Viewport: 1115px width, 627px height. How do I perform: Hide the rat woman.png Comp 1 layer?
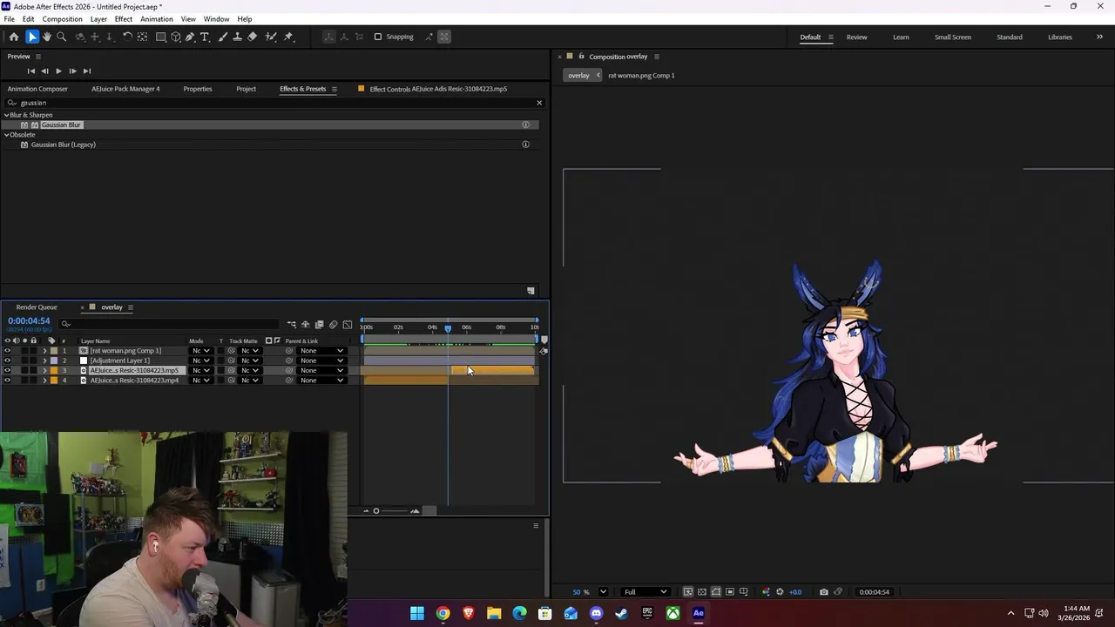(7, 351)
